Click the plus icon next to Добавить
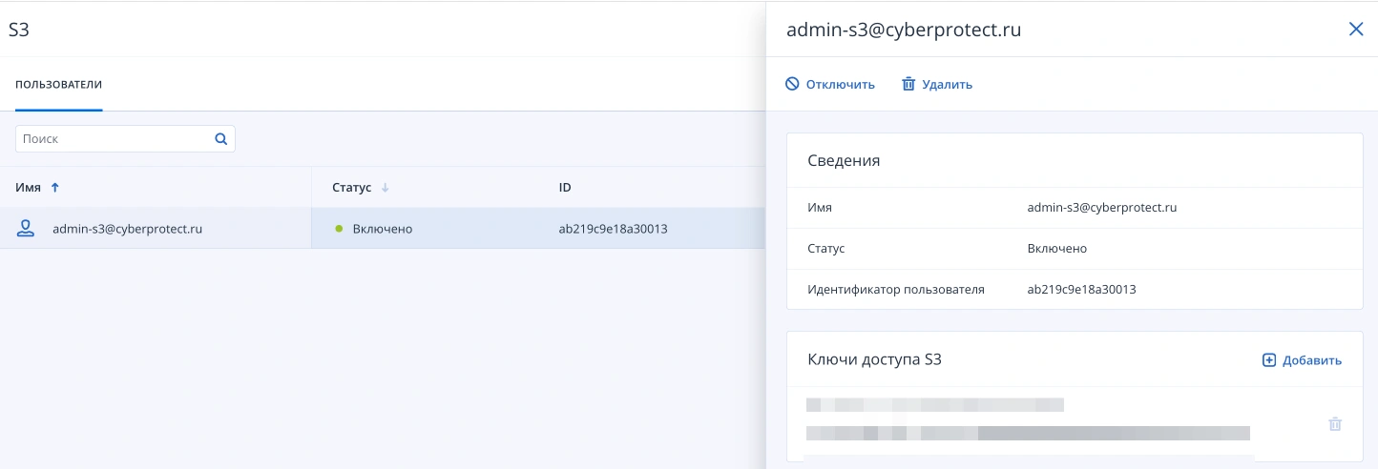The width and height of the screenshot is (1378, 469). coord(1269,360)
